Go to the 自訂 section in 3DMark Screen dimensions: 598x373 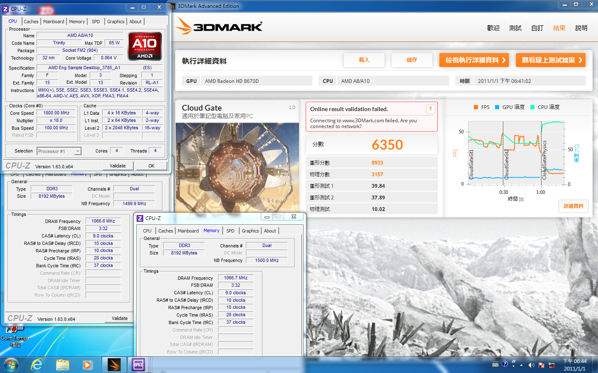[x=537, y=28]
